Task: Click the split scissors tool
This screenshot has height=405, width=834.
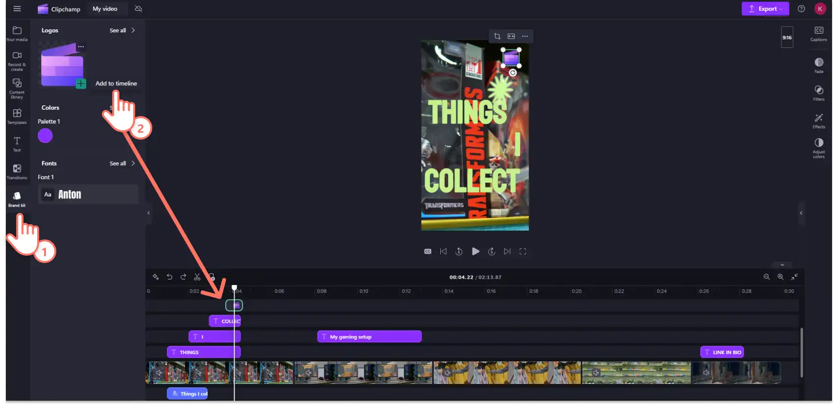Action: point(197,277)
